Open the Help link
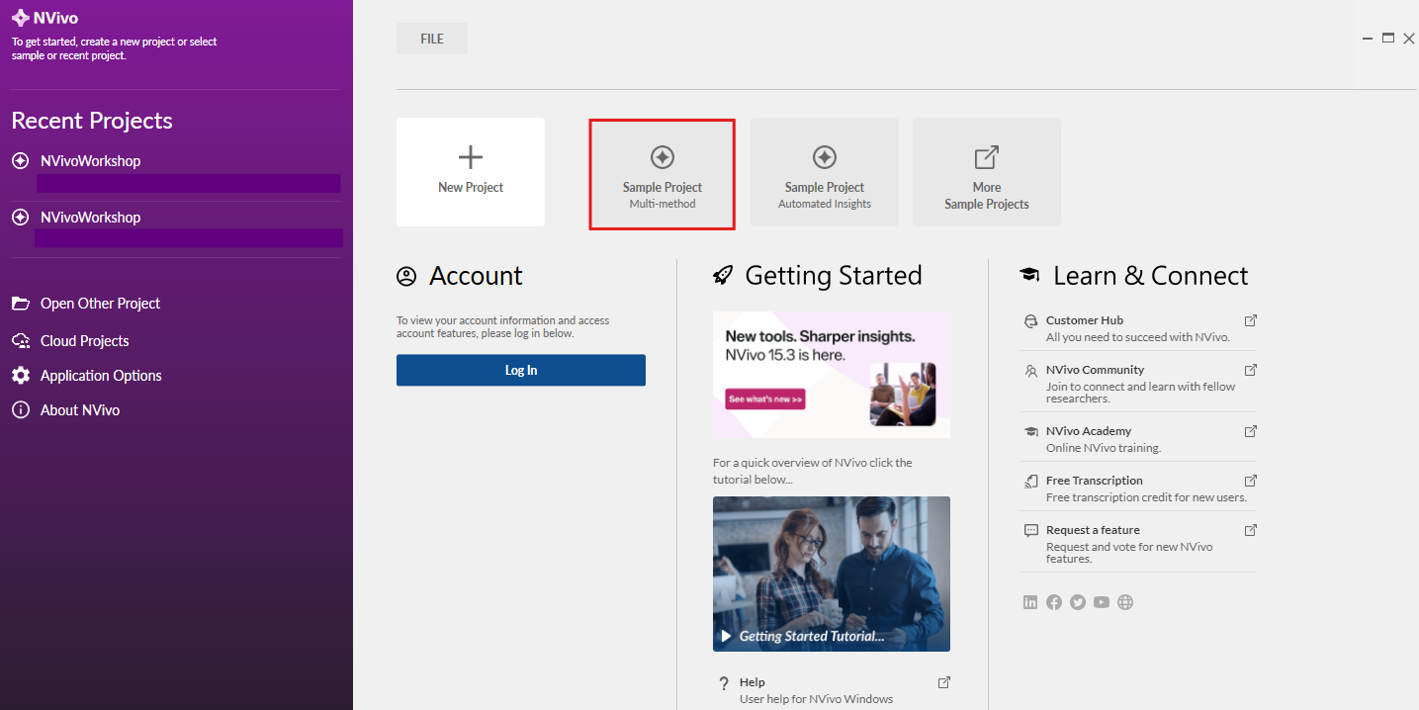This screenshot has height=710, width=1419. point(753,682)
